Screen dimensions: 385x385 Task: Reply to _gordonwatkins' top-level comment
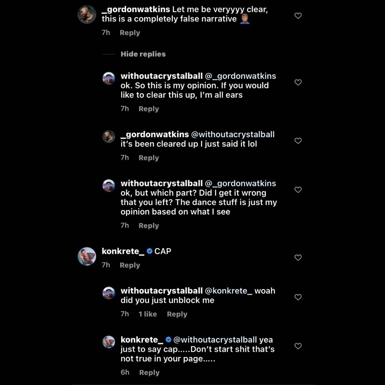[x=130, y=33]
